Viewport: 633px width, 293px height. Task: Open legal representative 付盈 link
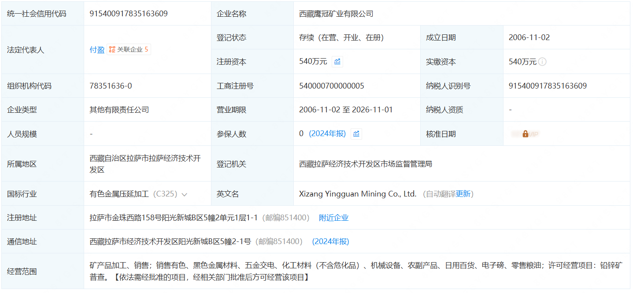(97, 50)
